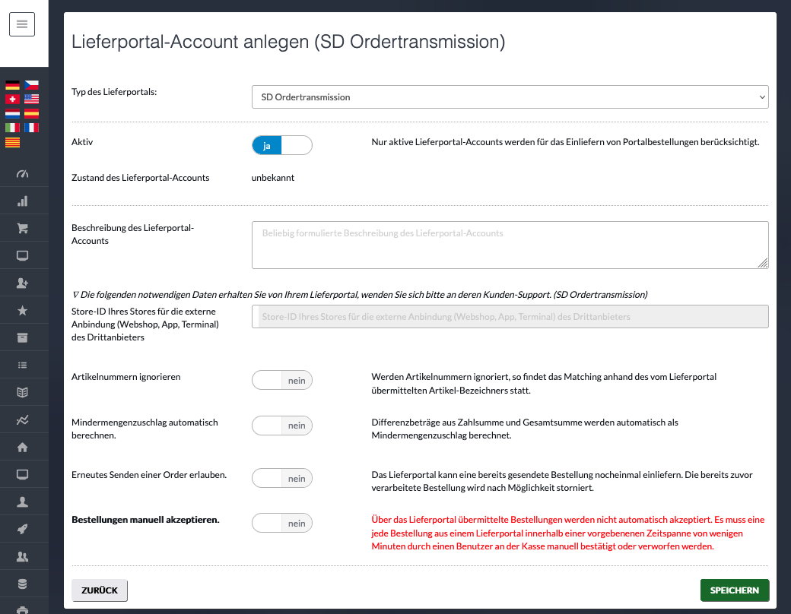
Task: Choose the French flag language icon
Action: (31, 128)
